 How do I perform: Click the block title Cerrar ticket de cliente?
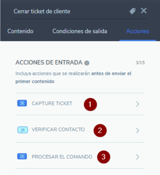click(42, 11)
